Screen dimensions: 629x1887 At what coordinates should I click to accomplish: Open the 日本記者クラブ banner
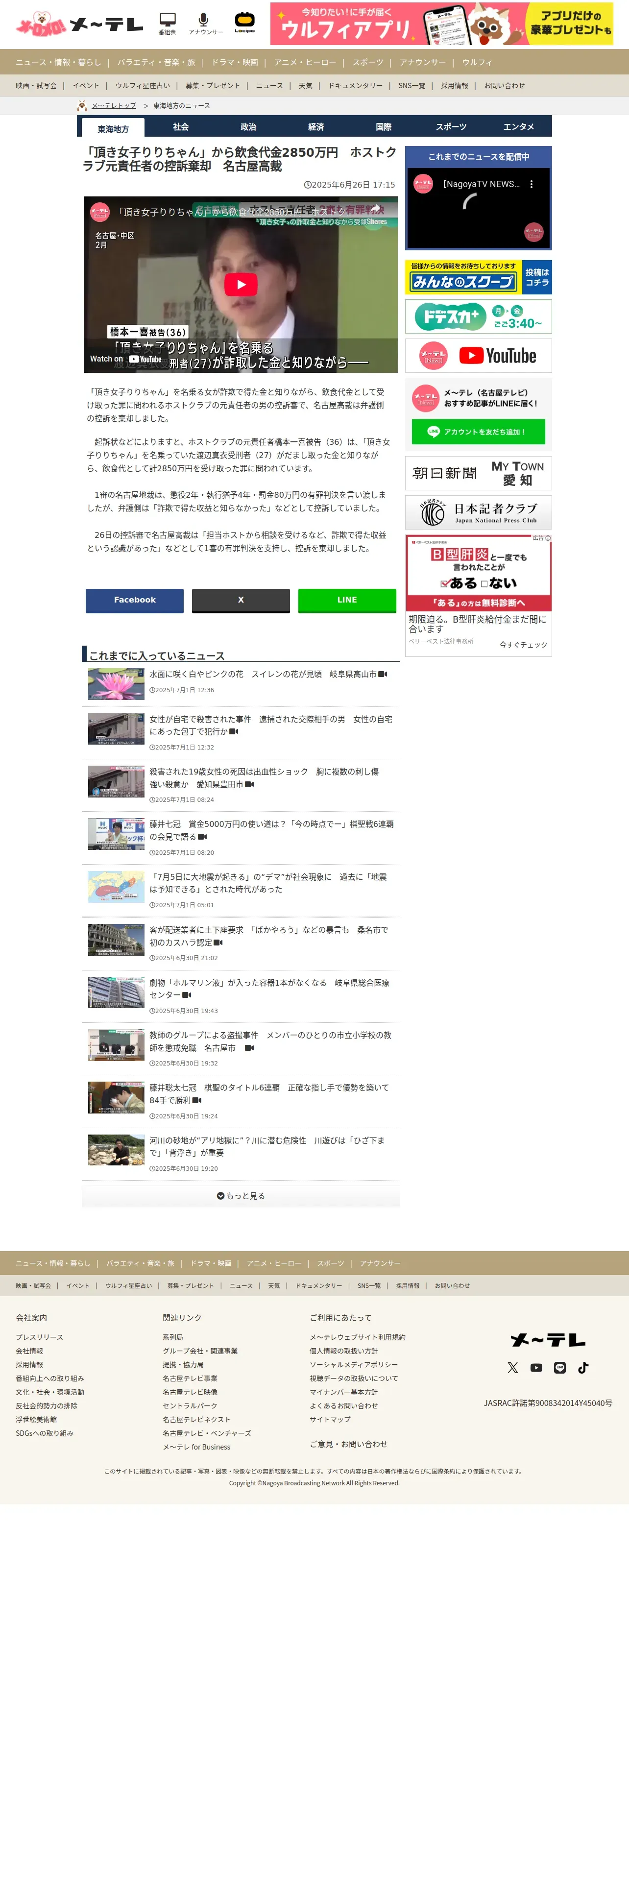[x=478, y=513]
